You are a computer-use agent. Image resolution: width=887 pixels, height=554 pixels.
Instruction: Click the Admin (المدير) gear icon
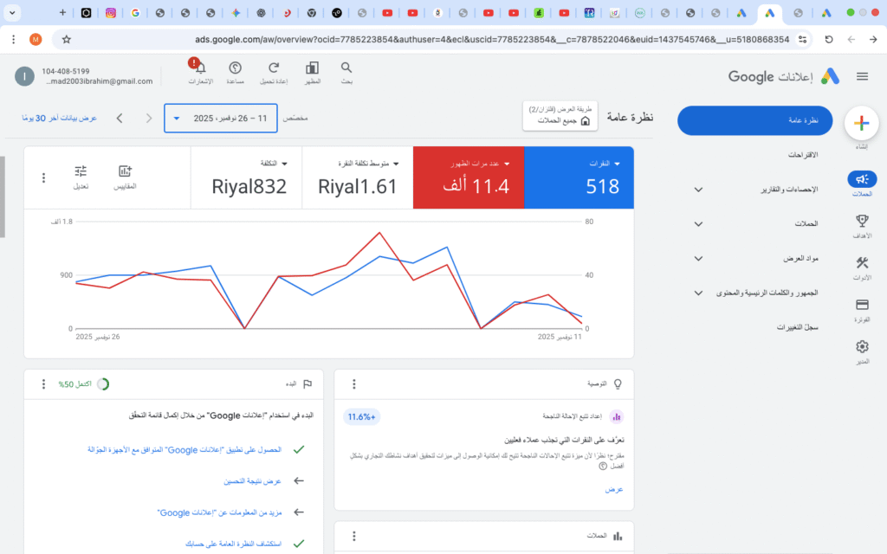pos(861,347)
